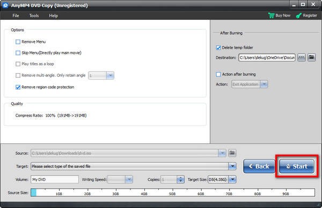The height and width of the screenshot is (208, 322).
Task: Close the AnyMP4 DVD Copy window
Action: point(313,4)
